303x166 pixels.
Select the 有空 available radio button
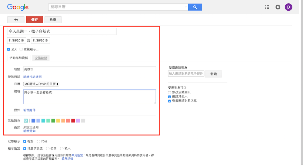point(25,142)
